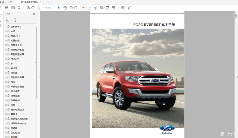Open bookmark options list menu
This screenshot has height=138, width=238.
click(8, 20)
